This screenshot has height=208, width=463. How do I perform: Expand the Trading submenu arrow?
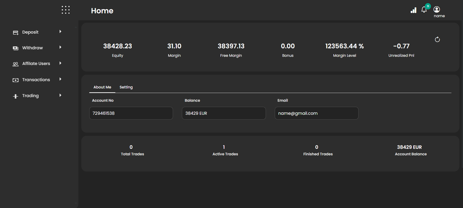point(60,95)
